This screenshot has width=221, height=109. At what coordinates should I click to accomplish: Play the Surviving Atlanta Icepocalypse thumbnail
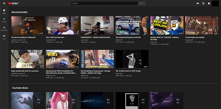click(132, 25)
